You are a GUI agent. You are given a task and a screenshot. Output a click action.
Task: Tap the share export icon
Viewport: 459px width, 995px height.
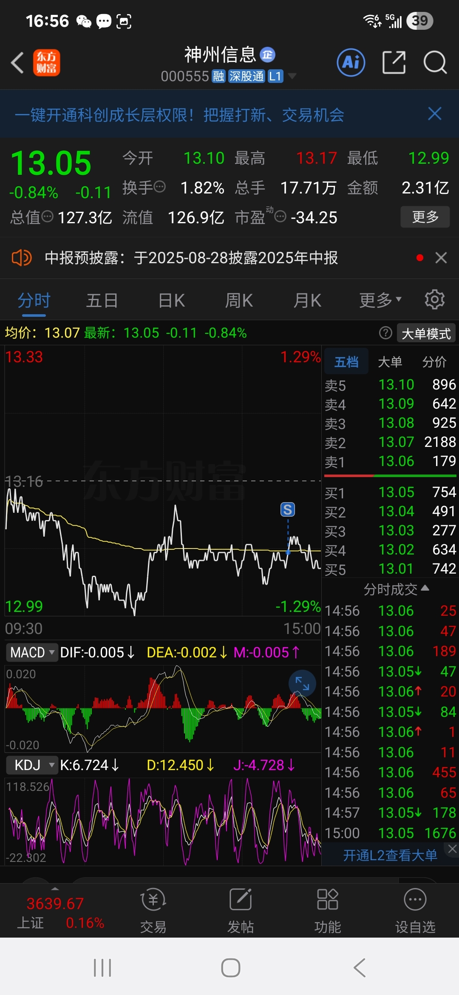click(x=394, y=63)
